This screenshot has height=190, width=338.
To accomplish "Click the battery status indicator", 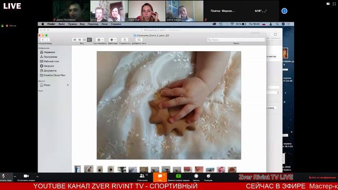I will tap(241, 24).
